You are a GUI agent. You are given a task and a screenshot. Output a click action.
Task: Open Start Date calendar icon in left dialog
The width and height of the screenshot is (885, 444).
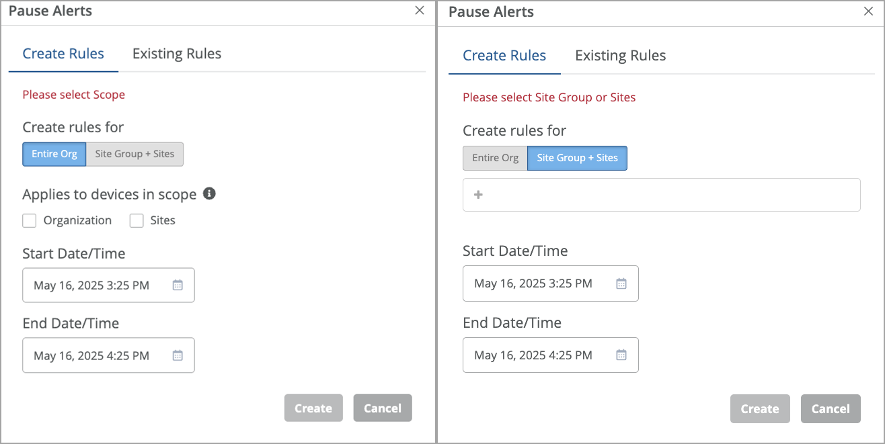[x=178, y=285]
